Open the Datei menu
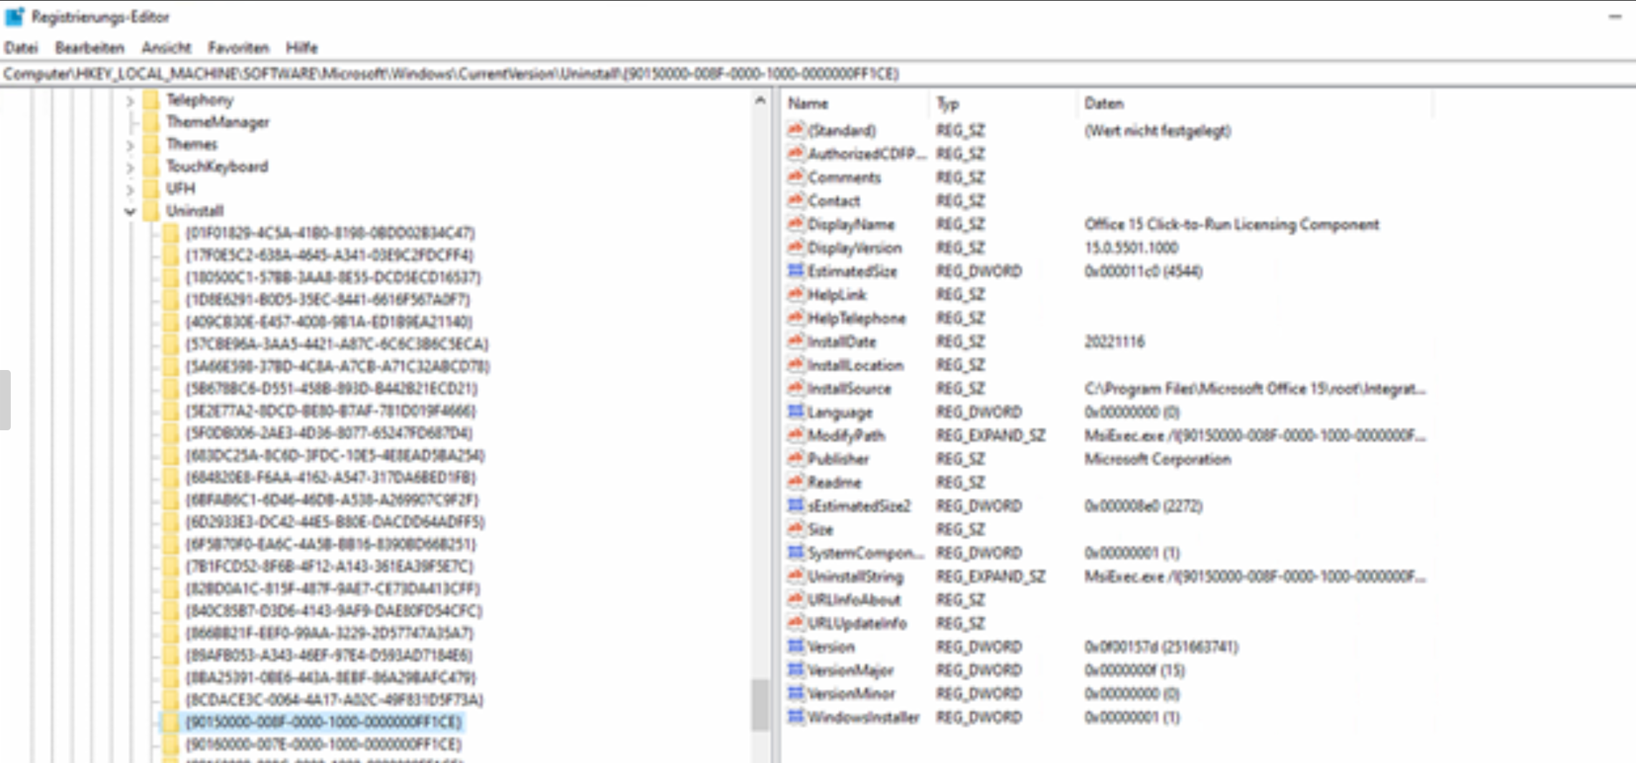Screen dimensions: 1636x763 [21, 48]
